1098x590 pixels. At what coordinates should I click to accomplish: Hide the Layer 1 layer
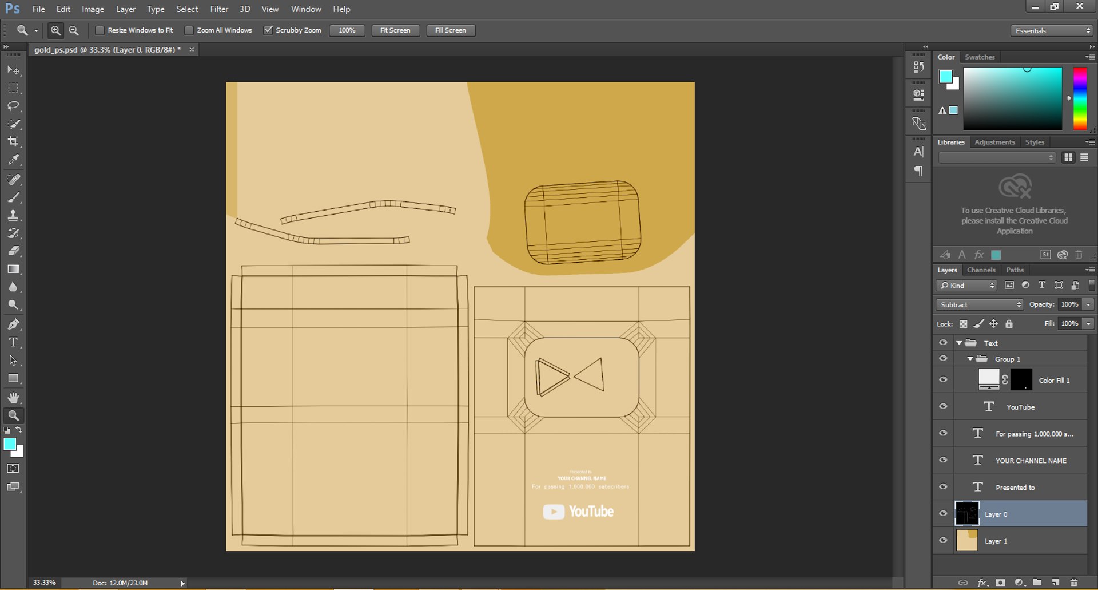point(943,540)
